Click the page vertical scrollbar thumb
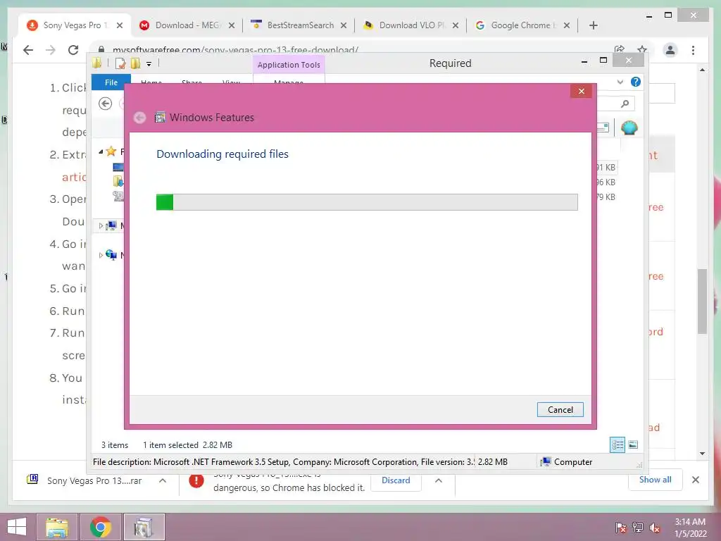 pos(702,301)
